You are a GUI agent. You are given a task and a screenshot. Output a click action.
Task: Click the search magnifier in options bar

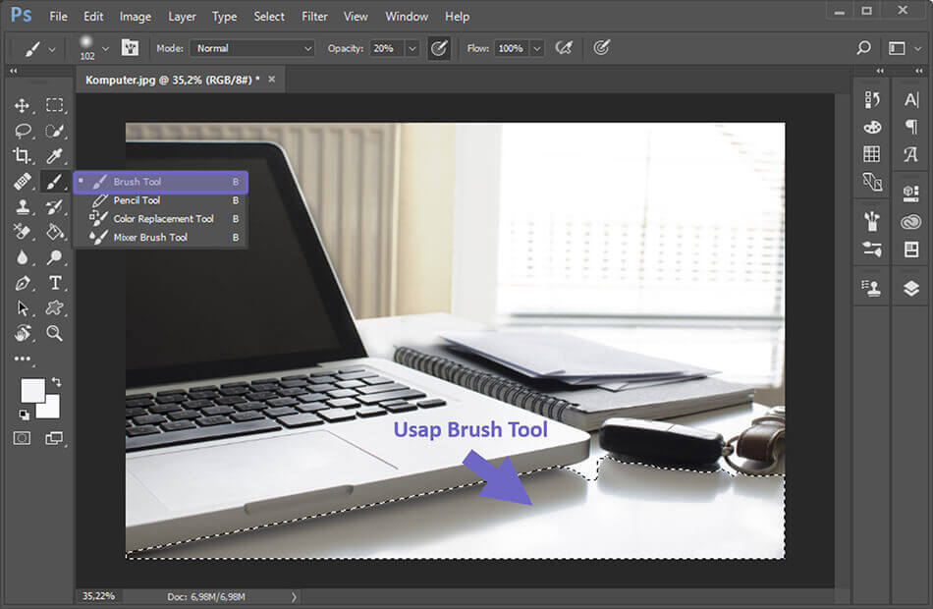(x=864, y=47)
